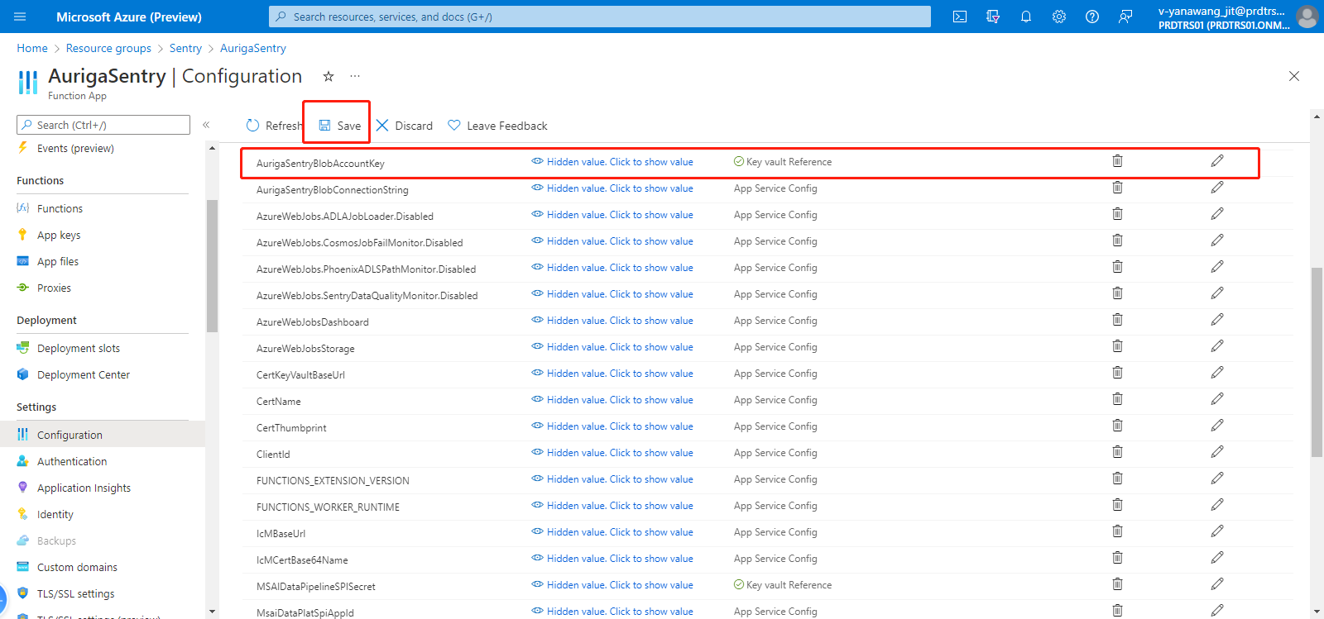
Task: Edit the AurigaSentryBlobConnectionString setting
Action: coord(1217,188)
